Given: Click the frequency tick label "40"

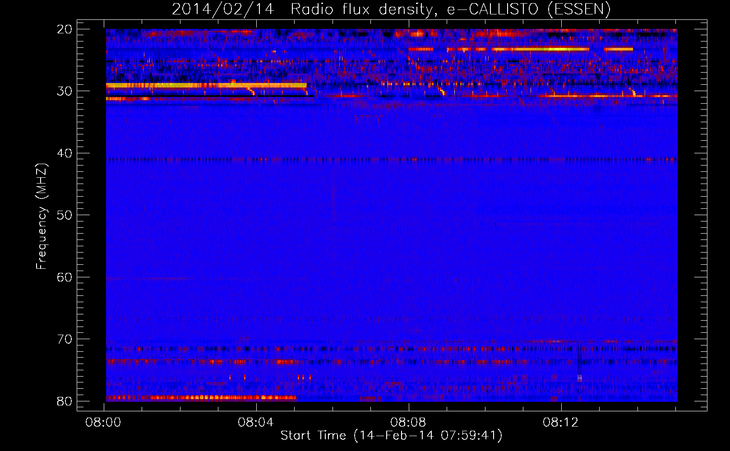Looking at the screenshot, I should 65,153.
